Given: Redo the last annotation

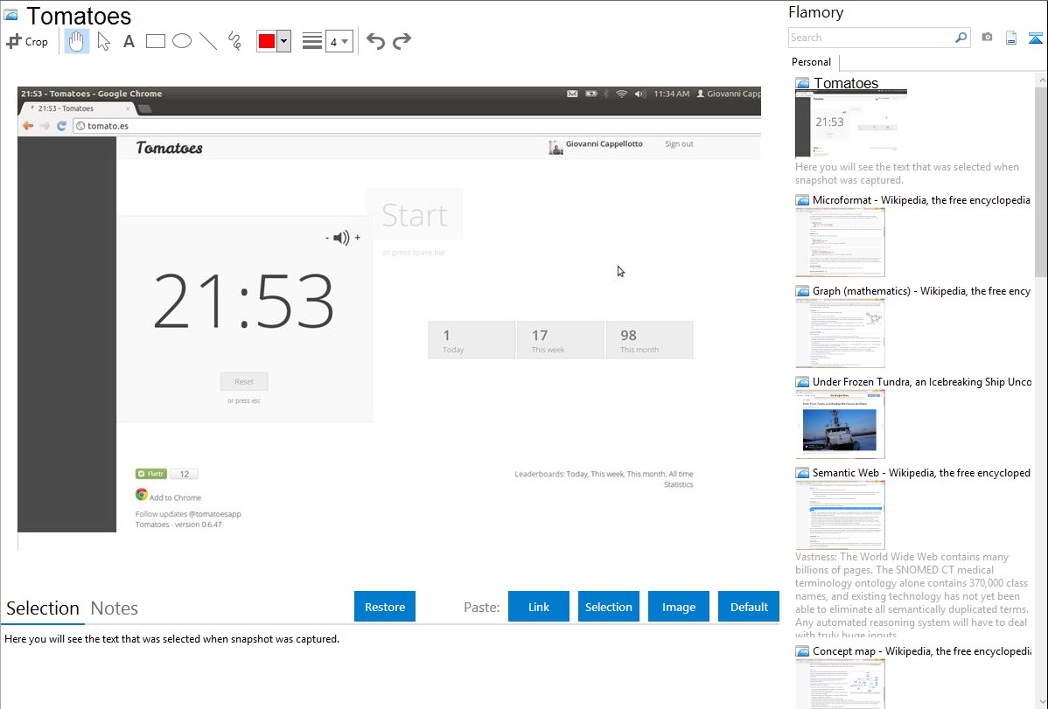Looking at the screenshot, I should pos(402,41).
